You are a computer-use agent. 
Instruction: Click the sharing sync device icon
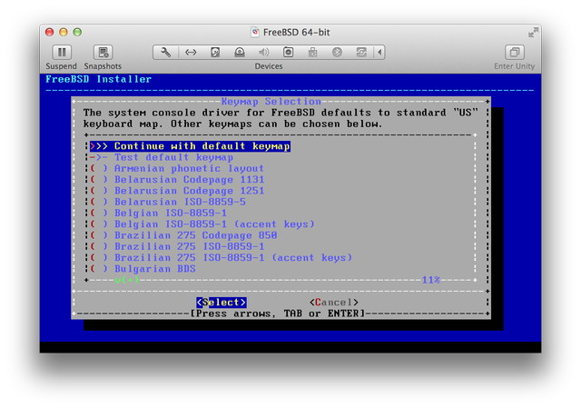(x=361, y=53)
